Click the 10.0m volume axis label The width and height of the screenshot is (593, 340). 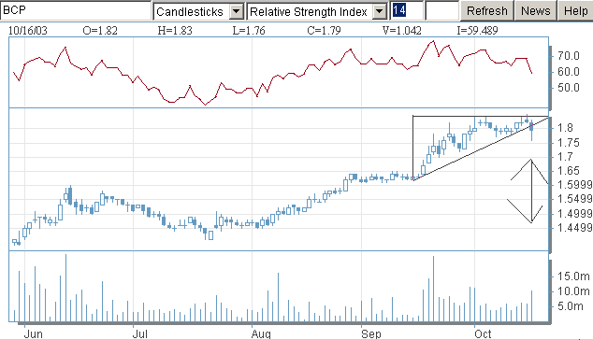click(573, 291)
